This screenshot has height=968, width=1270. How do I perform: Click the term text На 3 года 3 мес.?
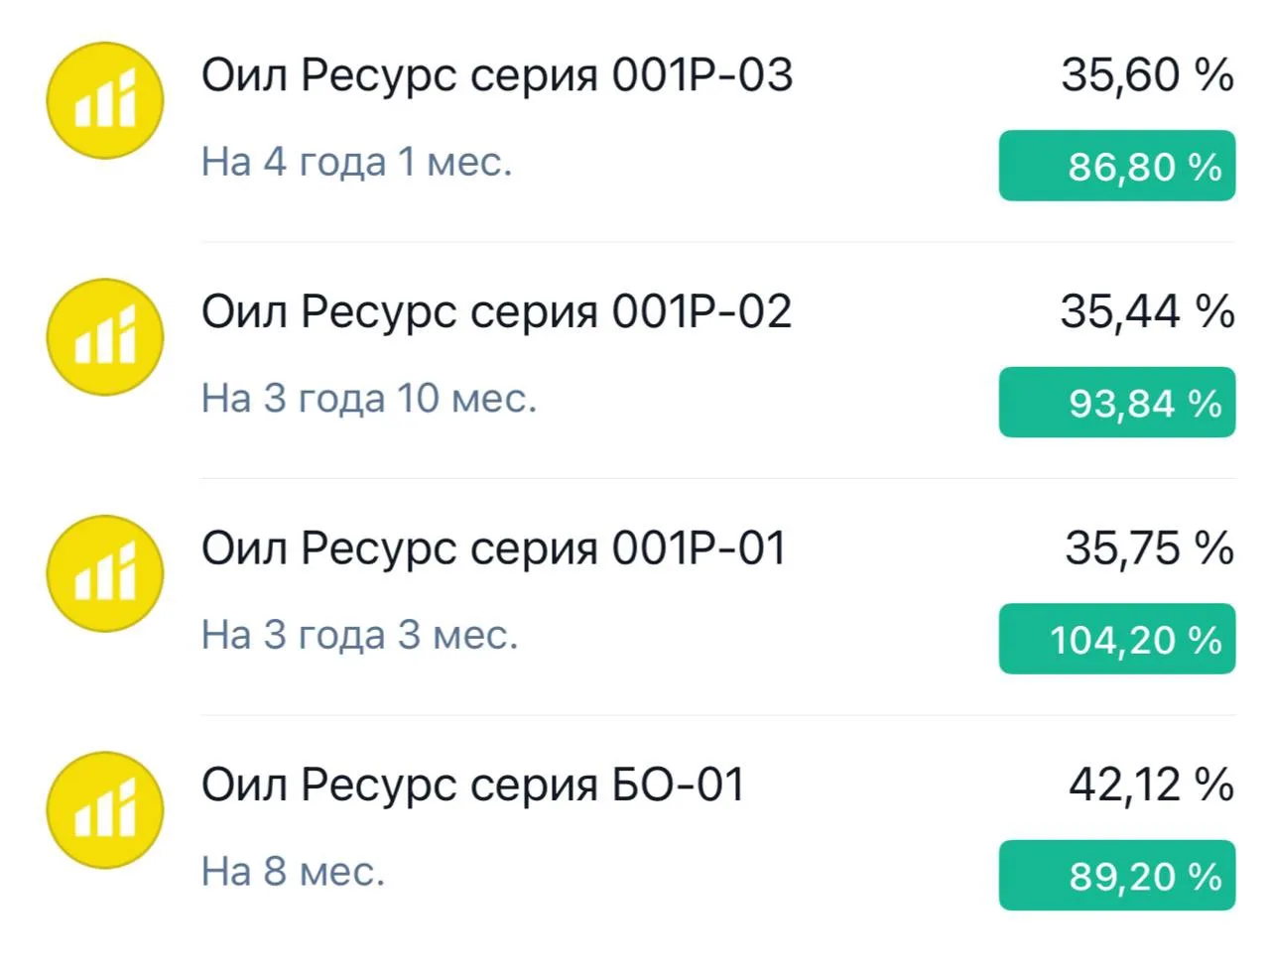(x=360, y=635)
